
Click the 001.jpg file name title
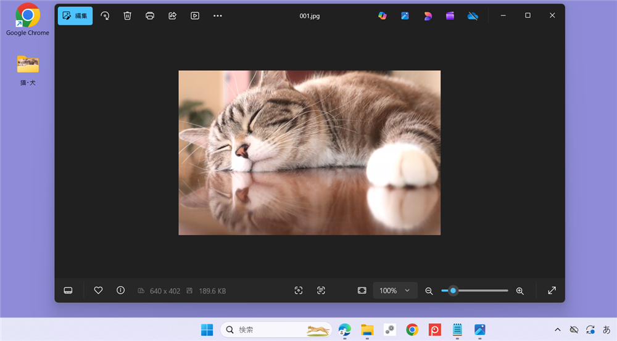309,16
